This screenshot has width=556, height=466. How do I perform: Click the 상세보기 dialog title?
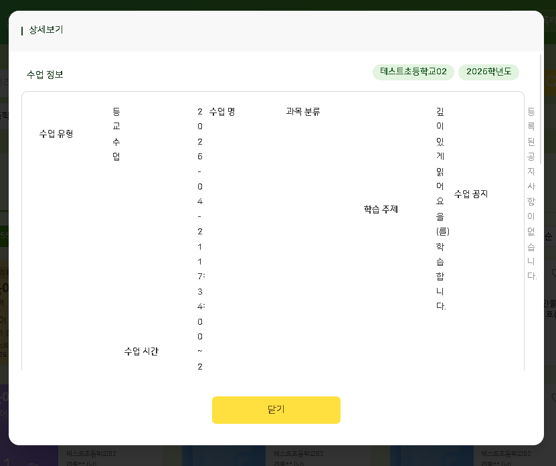coord(45,30)
